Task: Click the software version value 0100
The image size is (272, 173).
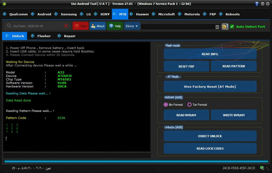Action: point(62,83)
